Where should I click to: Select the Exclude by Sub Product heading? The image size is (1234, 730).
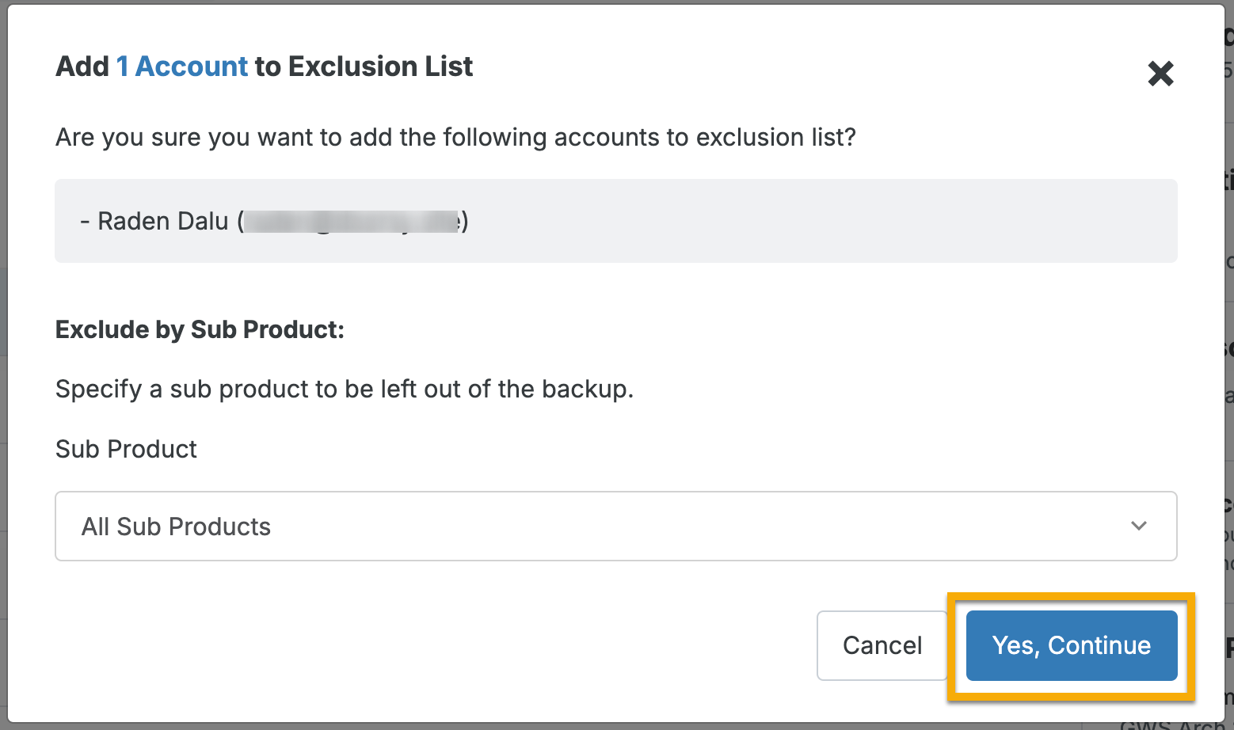(200, 329)
